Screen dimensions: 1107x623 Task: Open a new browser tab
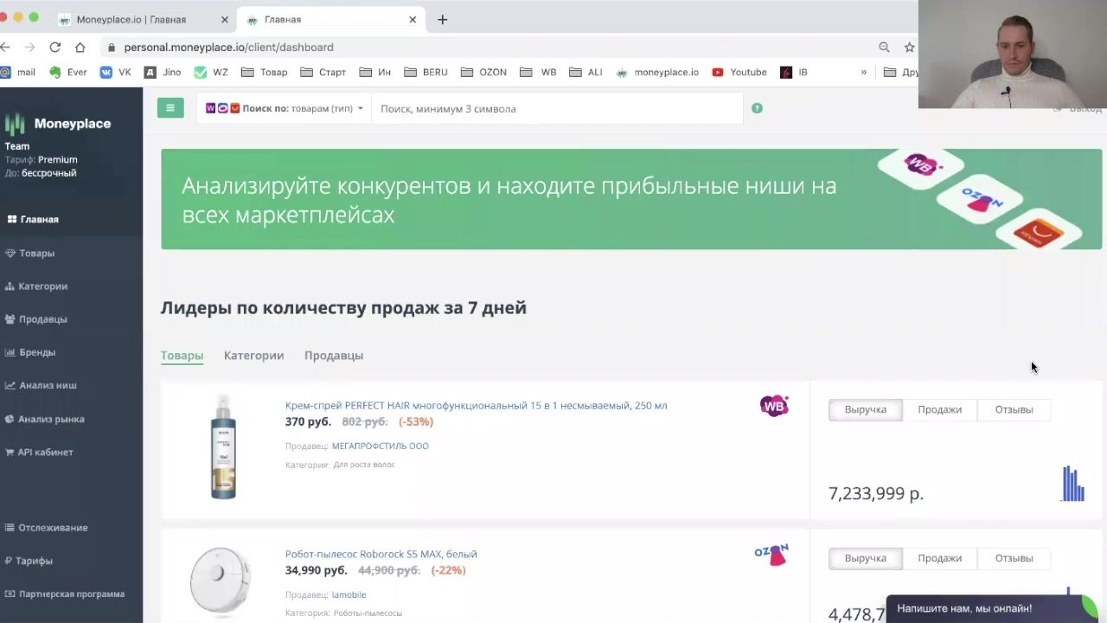(443, 19)
